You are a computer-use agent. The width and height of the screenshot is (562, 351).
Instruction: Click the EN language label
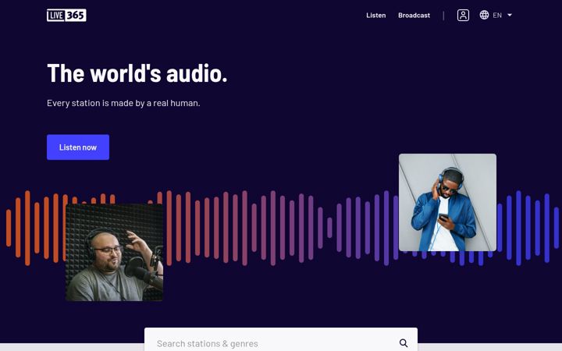pyautogui.click(x=497, y=16)
